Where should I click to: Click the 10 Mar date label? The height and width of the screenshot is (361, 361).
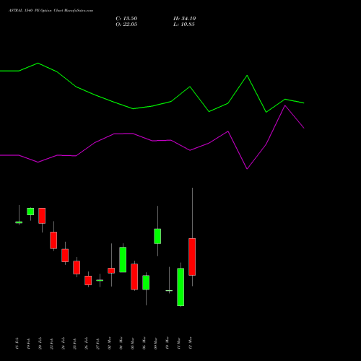[x=167, y=343]
